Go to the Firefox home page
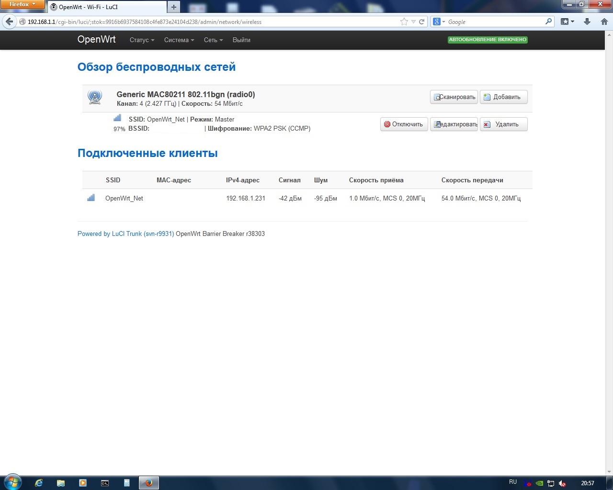Image resolution: width=613 pixels, height=490 pixels. click(604, 22)
